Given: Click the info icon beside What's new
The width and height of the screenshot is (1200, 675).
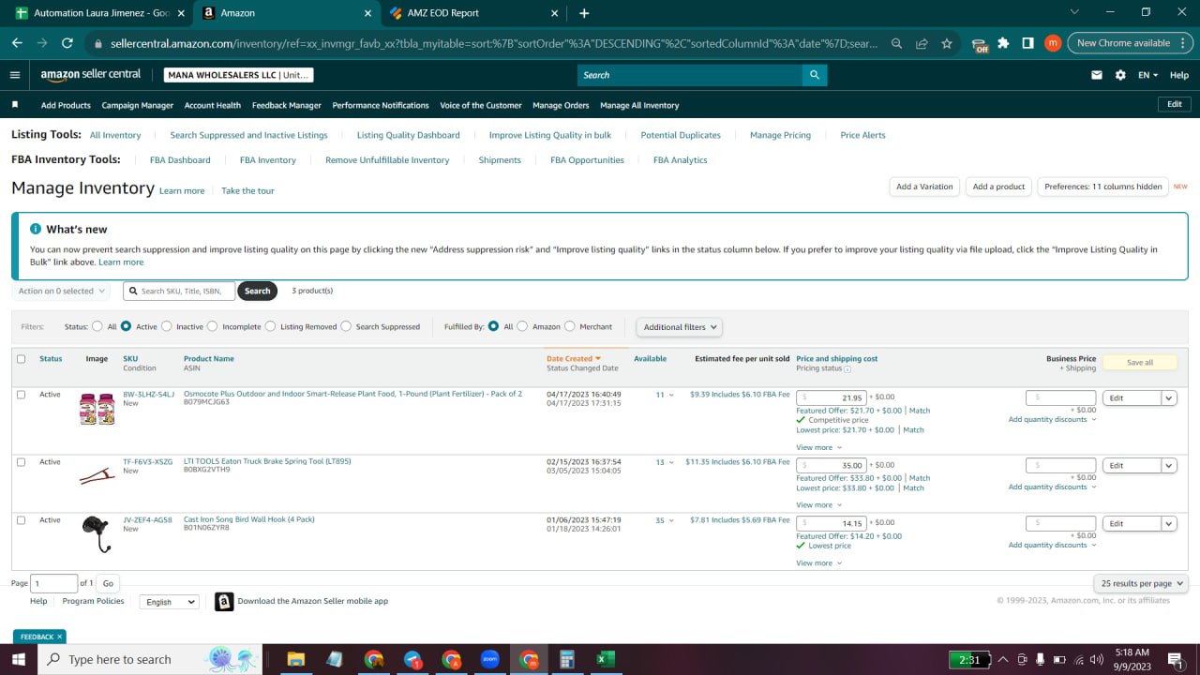Looking at the screenshot, I should coord(36,229).
